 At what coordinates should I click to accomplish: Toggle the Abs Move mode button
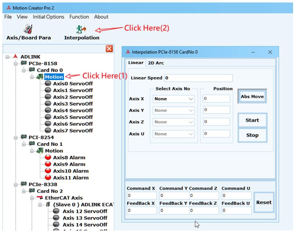(x=252, y=96)
